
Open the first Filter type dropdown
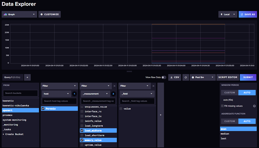pyautogui.click(x=59, y=86)
